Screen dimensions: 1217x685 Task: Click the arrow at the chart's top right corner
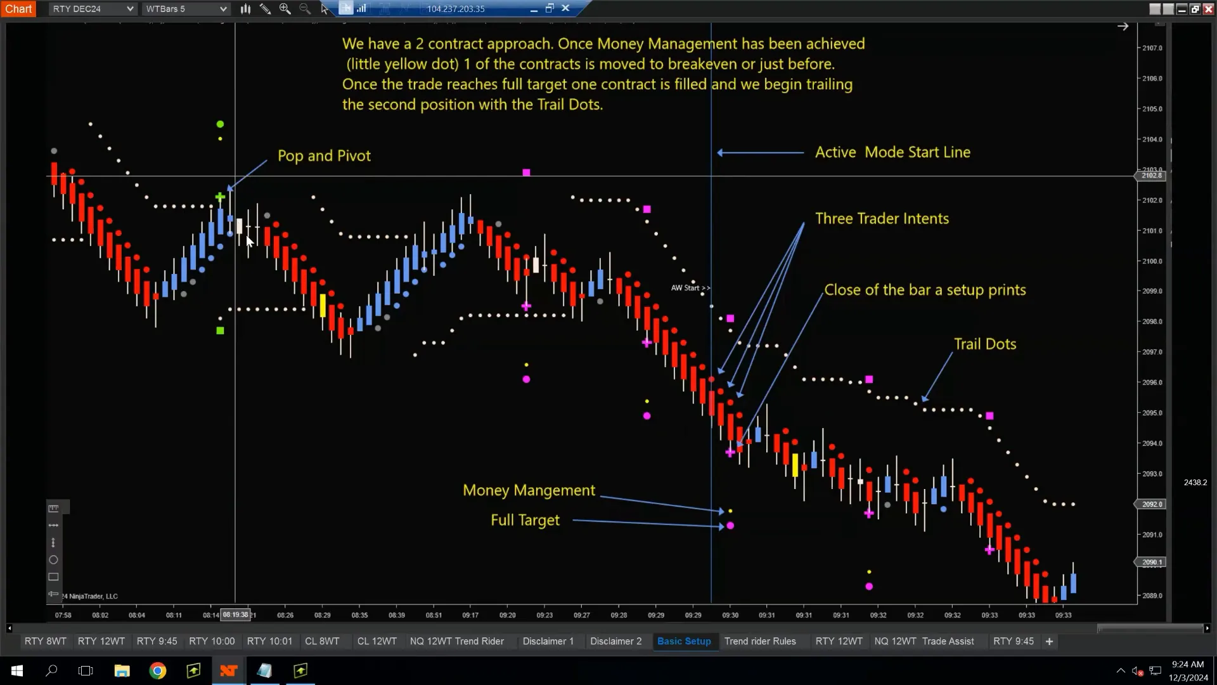pos(1123,27)
